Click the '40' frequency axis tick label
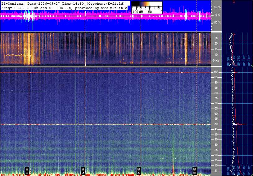253x176 pixels. 216,135
